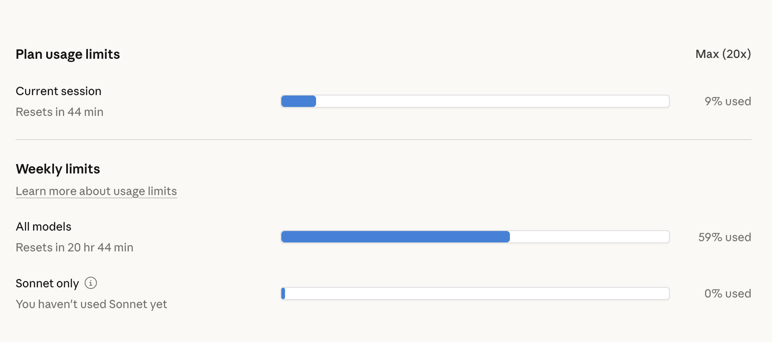Click the Max (20x) plan label
This screenshot has width=772, height=342.
723,54
